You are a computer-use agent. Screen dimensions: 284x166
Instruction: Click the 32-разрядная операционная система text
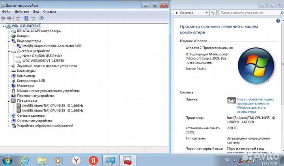pos(248,140)
